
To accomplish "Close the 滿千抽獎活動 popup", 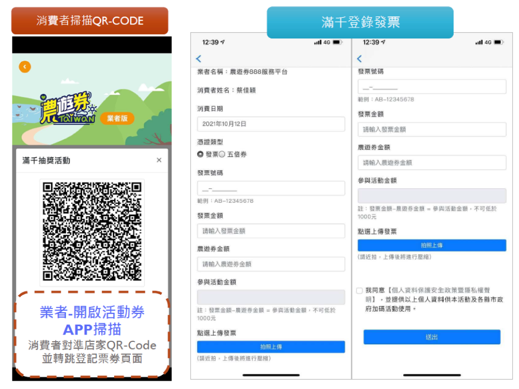I will click(x=159, y=160).
